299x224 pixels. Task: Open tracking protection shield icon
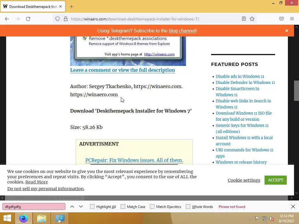pos(58,19)
